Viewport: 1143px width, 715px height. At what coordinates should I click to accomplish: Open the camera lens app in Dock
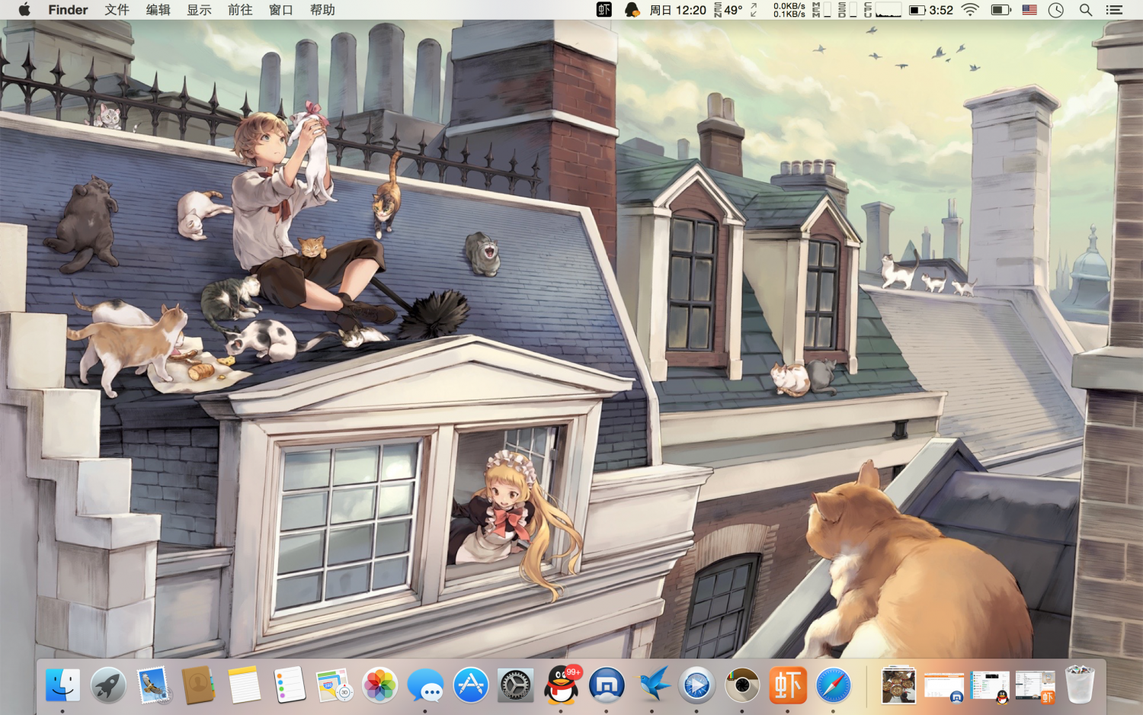pos(742,685)
